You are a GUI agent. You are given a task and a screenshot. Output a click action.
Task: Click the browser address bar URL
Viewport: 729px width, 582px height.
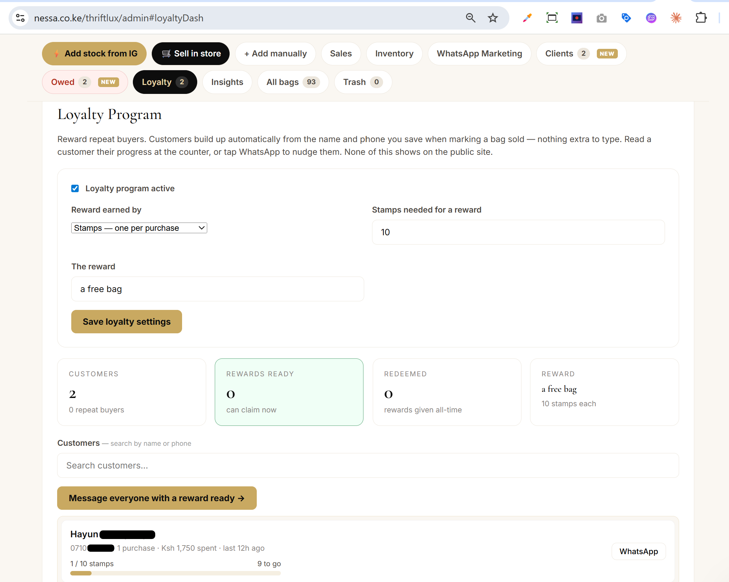[119, 18]
